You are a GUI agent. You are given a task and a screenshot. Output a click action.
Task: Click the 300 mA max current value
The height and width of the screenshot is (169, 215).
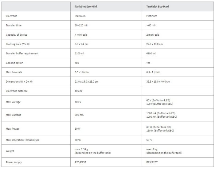point(79,115)
